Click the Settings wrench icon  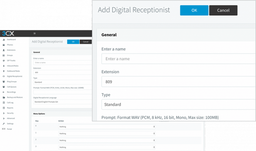coord(4,124)
